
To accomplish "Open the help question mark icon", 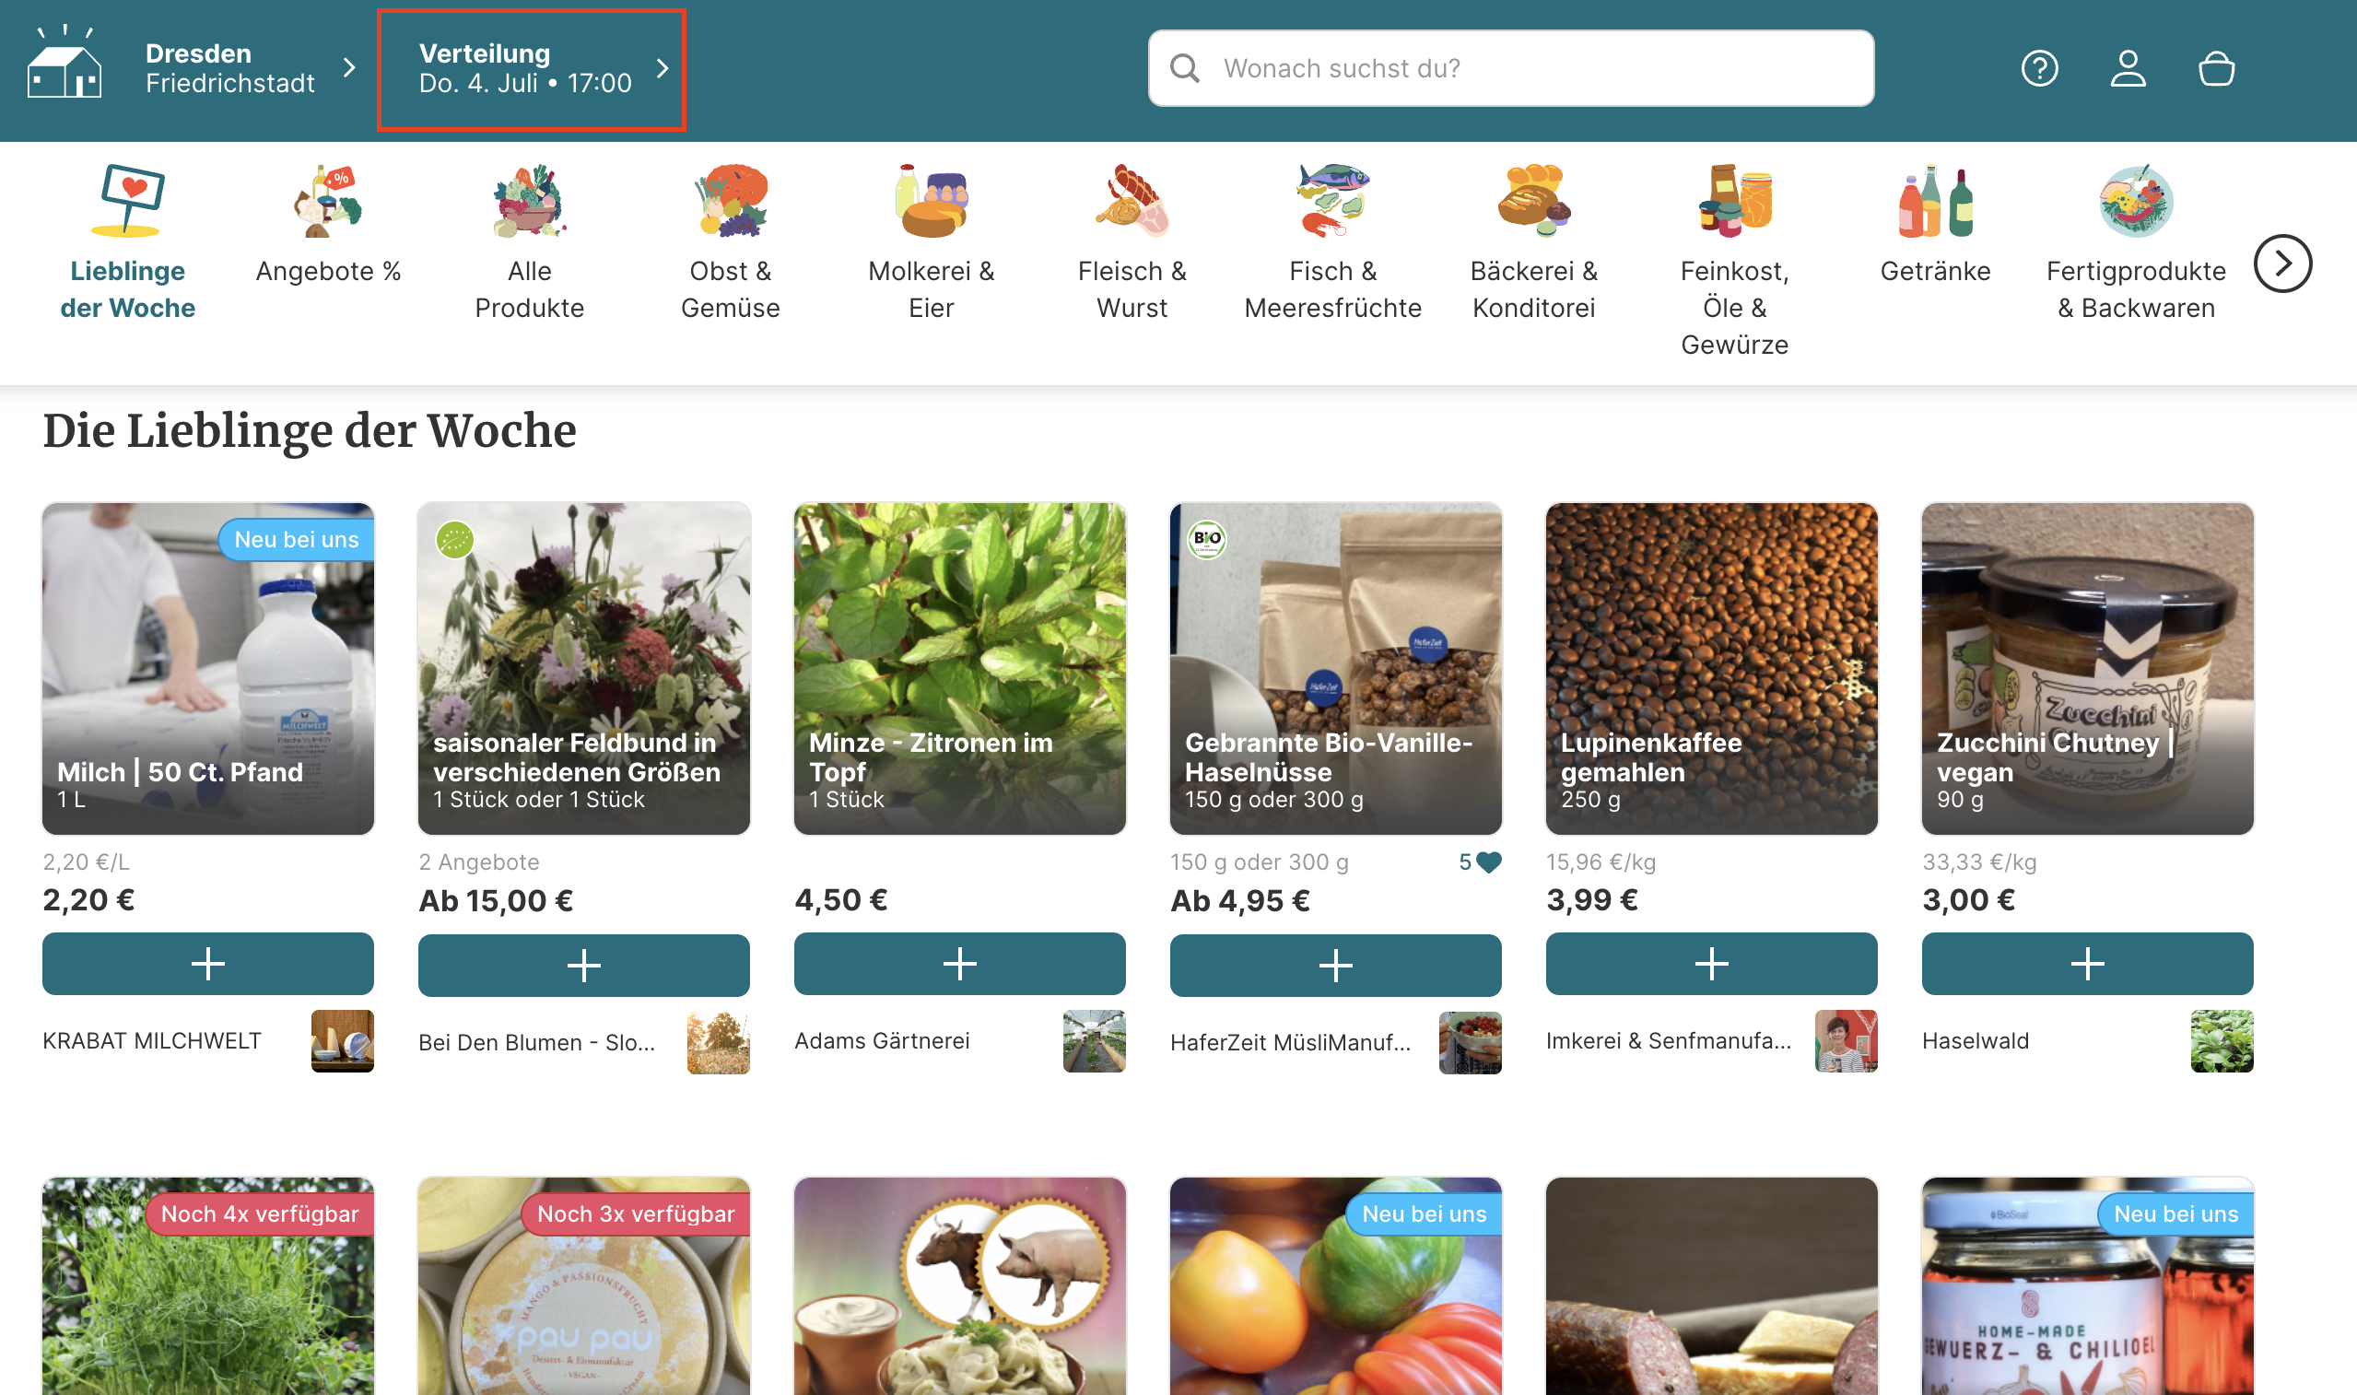I will 2039,68.
